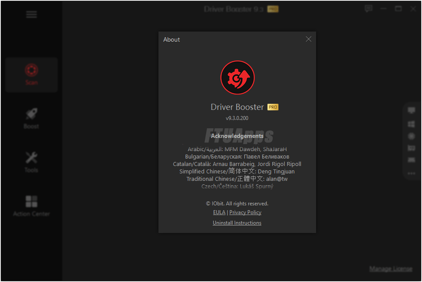Click the Windows logo icon in right panel
The width and height of the screenshot is (422, 282).
pyautogui.click(x=411, y=124)
